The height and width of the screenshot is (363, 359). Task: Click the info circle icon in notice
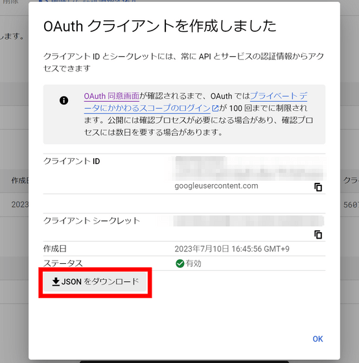pyautogui.click(x=64, y=100)
